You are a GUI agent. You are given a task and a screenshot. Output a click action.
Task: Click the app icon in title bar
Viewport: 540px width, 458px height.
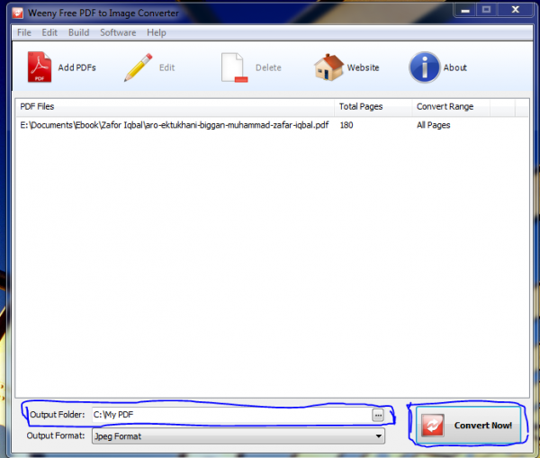(x=17, y=13)
